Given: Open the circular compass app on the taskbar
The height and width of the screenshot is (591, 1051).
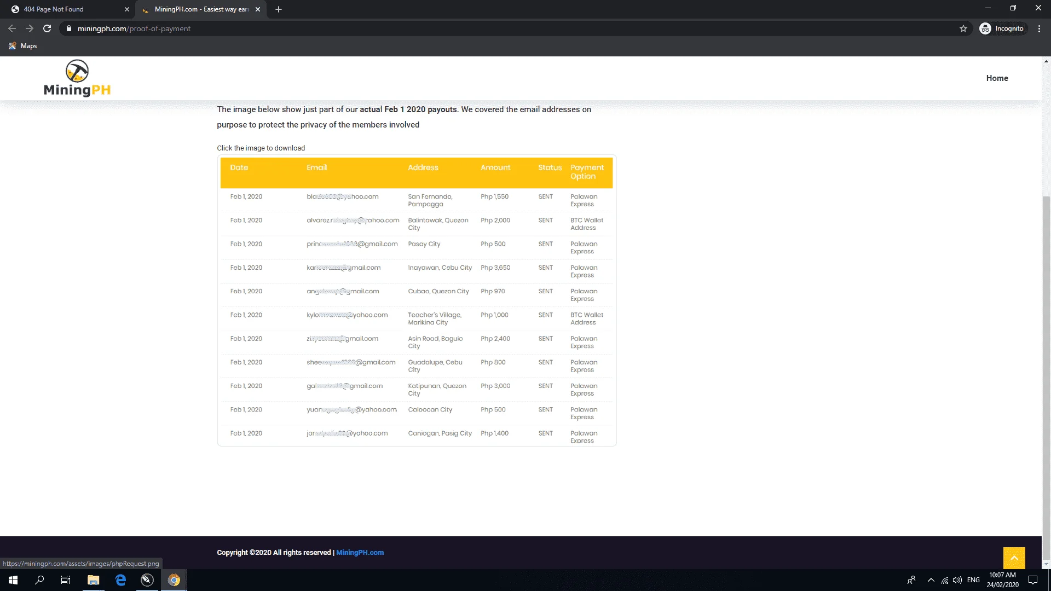Looking at the screenshot, I should pyautogui.click(x=147, y=580).
